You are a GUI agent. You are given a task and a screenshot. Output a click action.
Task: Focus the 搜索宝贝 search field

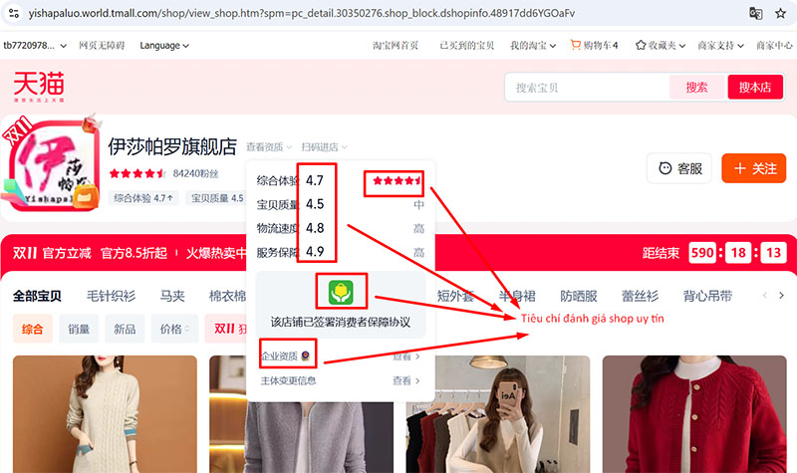click(x=587, y=88)
